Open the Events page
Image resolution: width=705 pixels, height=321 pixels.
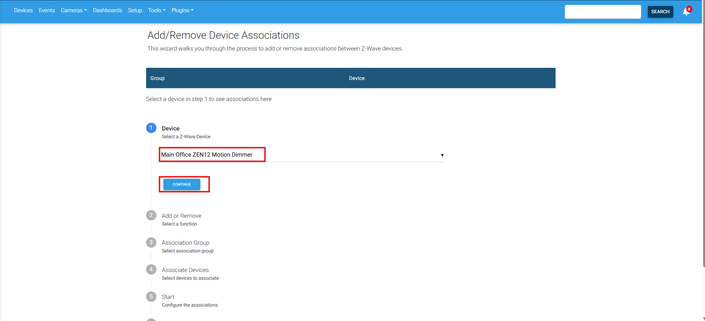tap(47, 10)
